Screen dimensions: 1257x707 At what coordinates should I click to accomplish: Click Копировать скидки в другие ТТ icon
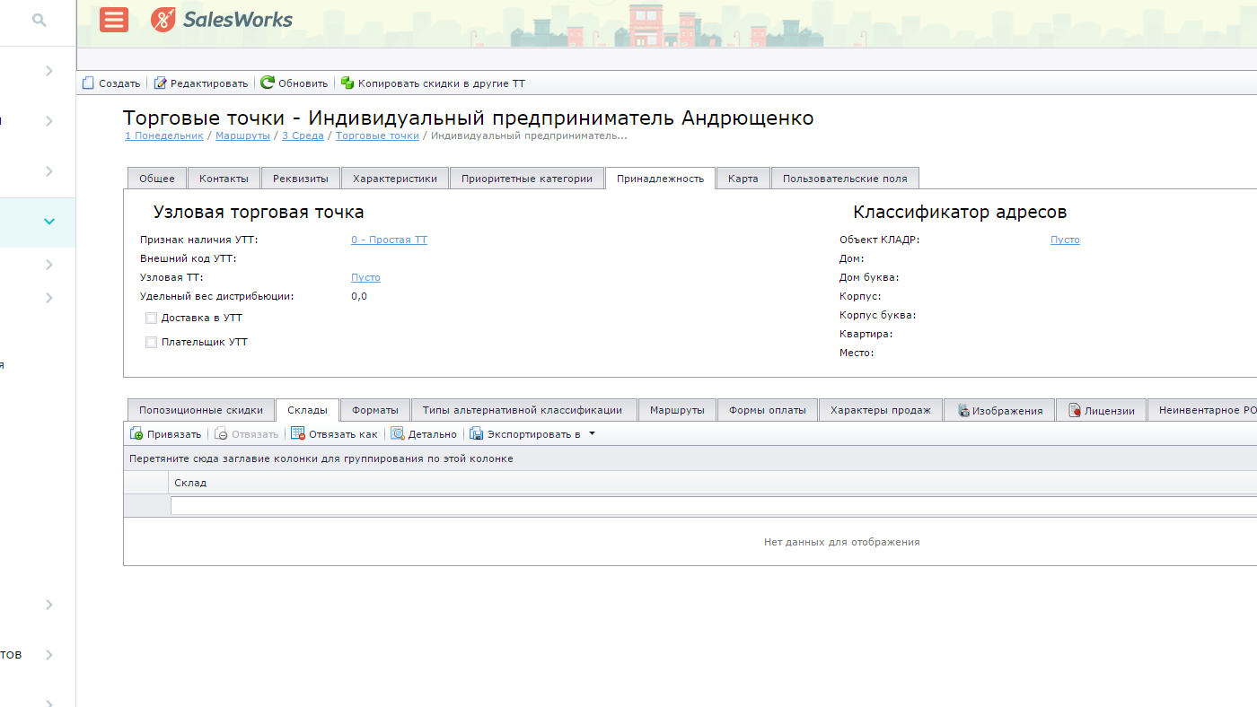tap(347, 83)
